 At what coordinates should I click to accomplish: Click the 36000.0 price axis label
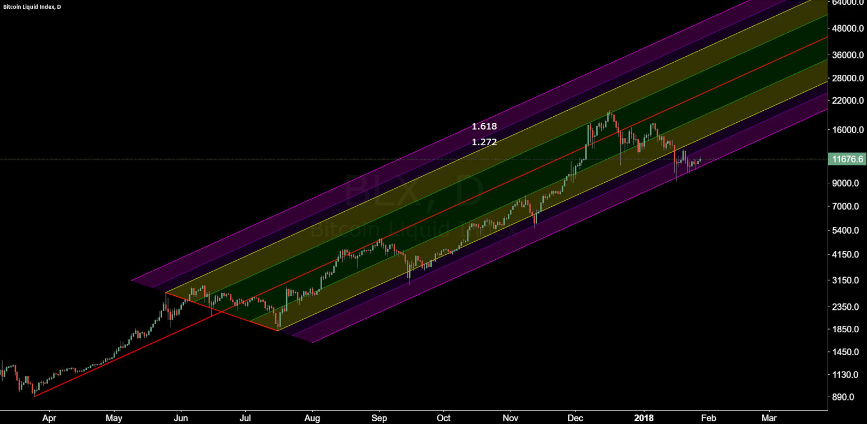click(x=848, y=55)
